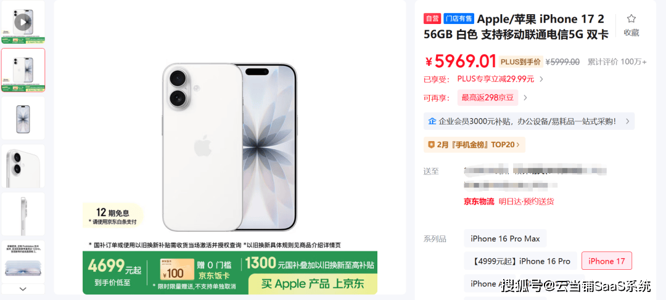666x300 pixels.
Task: Select the camera close-up thumbnail
Action: coord(23,166)
